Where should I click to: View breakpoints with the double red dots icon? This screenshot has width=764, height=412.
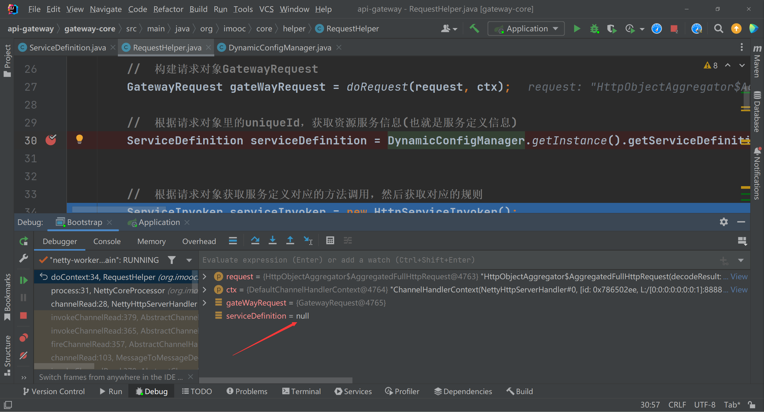[24, 338]
